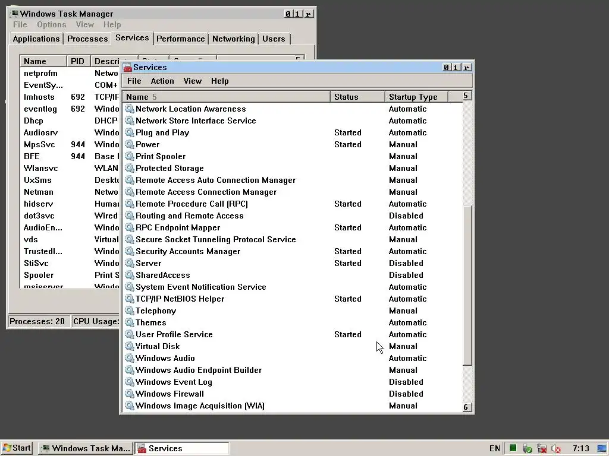Screen dimensions: 609x456
Task: Click the Windows Audio service gear icon
Action: 129,358
